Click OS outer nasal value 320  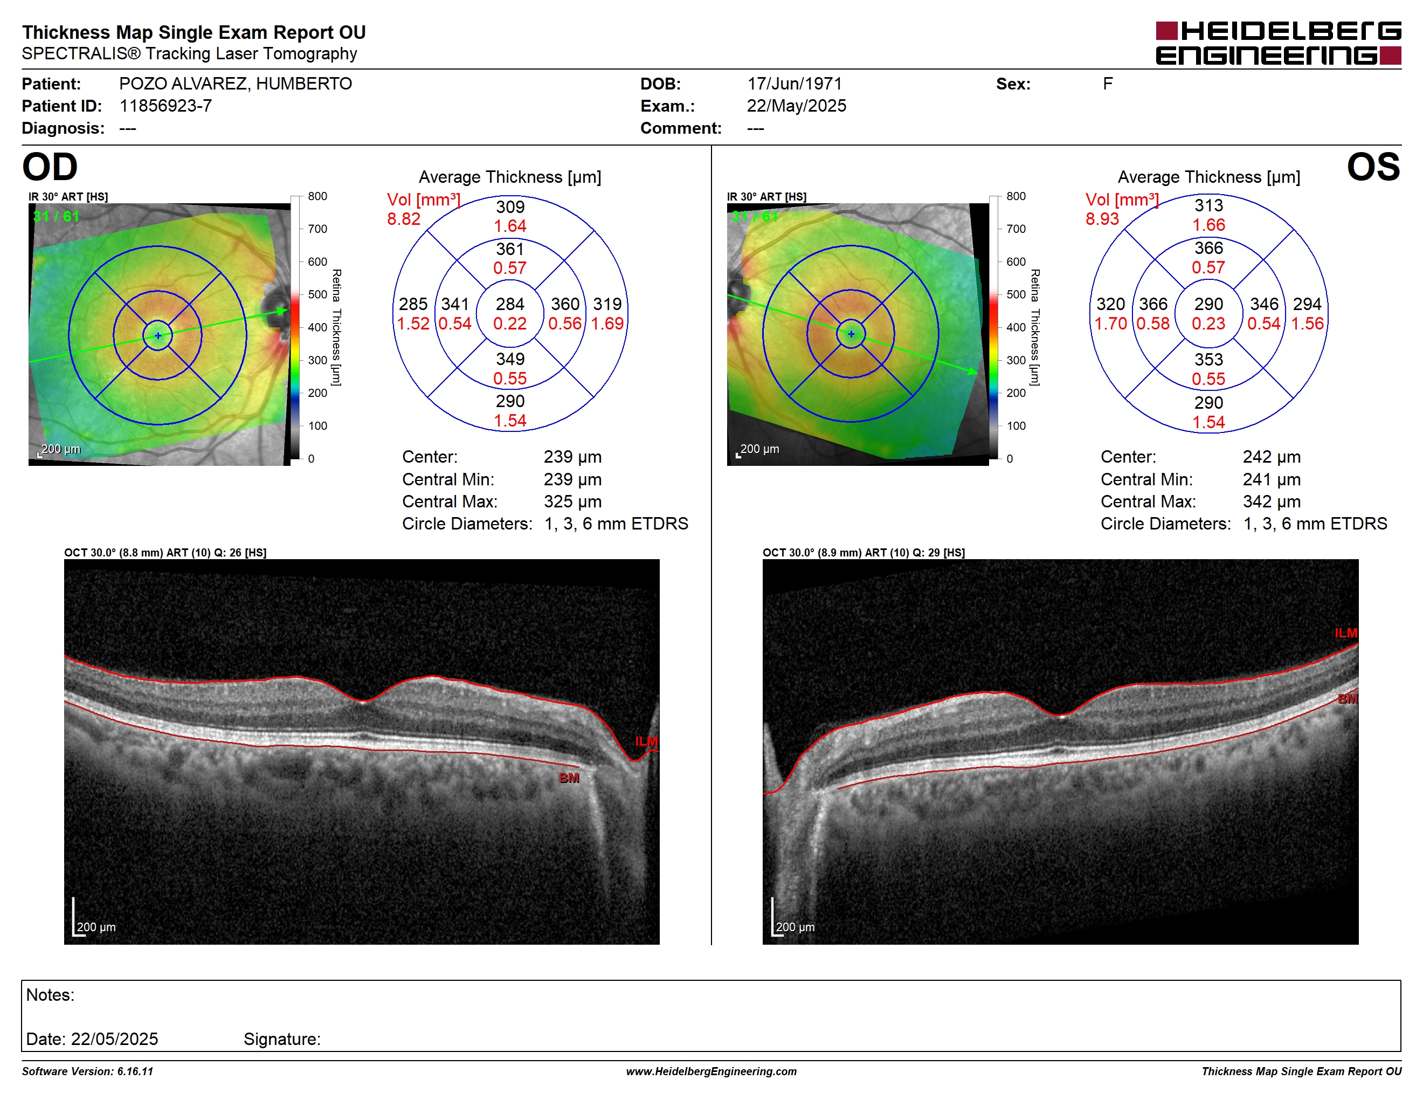point(1110,304)
